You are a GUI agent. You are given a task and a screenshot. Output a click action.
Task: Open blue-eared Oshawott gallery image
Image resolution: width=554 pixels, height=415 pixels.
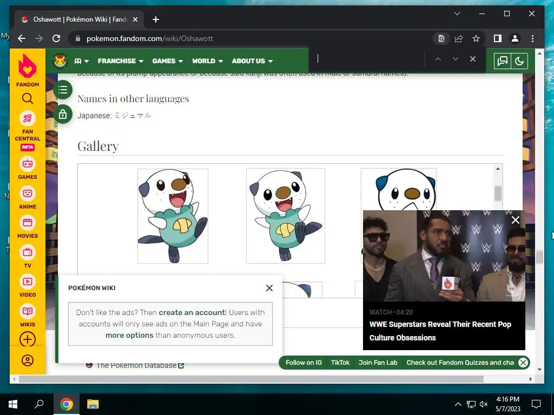coord(399,190)
